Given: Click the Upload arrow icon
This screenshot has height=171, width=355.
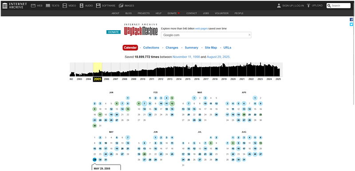Looking at the screenshot, I should [308, 6].
